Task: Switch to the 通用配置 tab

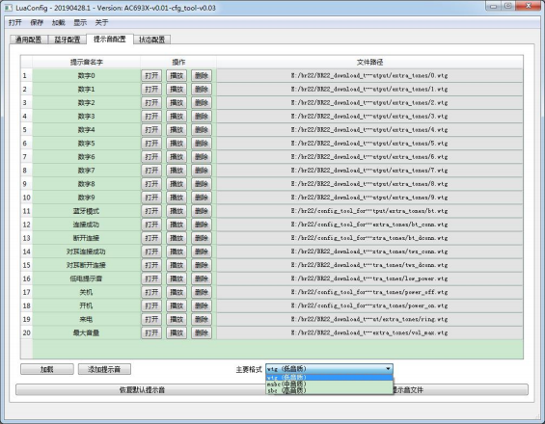Action: click(29, 40)
